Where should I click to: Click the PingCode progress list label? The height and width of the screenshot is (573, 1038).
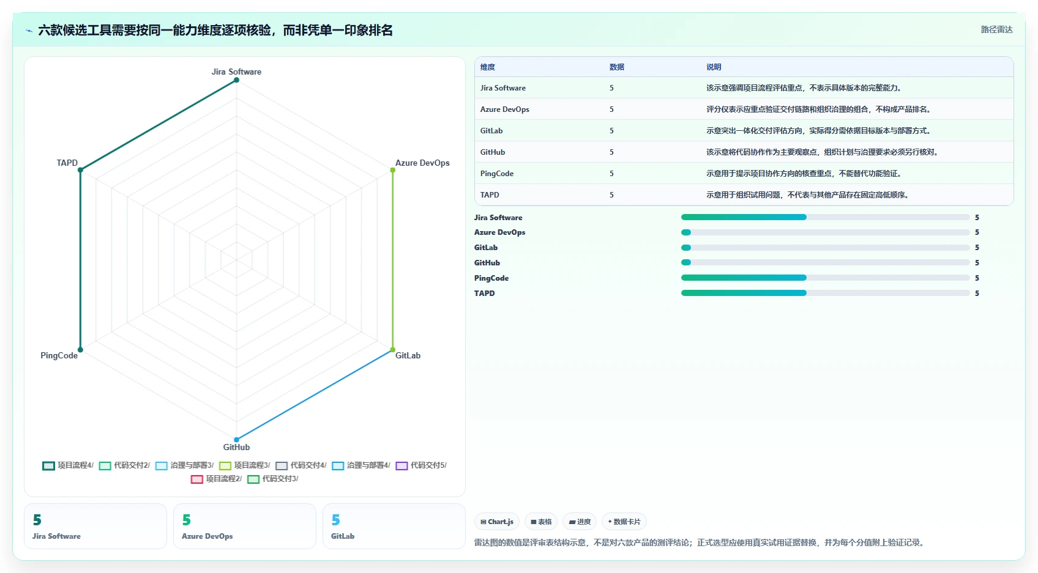(x=491, y=278)
